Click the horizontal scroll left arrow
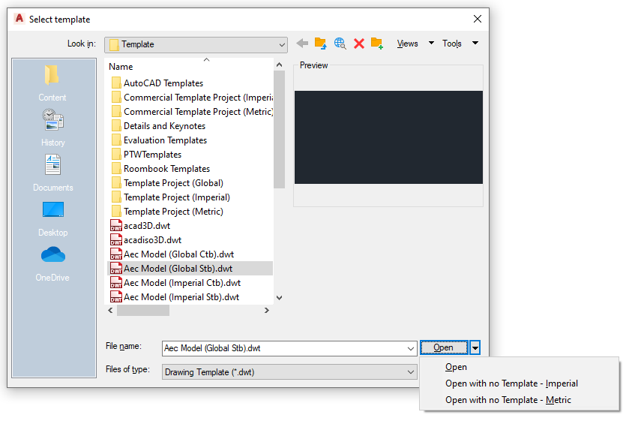 [110, 311]
